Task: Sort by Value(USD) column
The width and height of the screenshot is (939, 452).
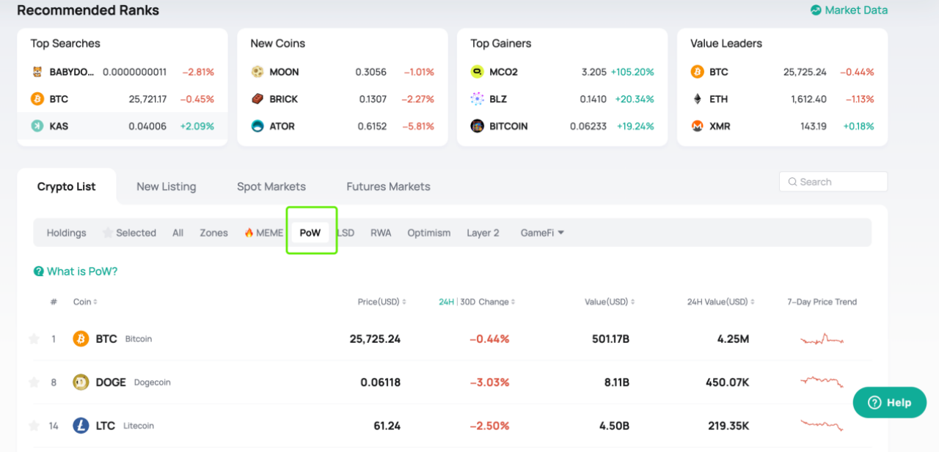Action: coord(610,302)
